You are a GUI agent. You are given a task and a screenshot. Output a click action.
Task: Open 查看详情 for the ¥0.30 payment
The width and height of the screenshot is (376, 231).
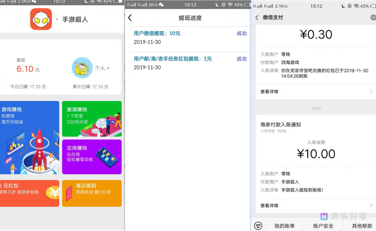(316, 92)
